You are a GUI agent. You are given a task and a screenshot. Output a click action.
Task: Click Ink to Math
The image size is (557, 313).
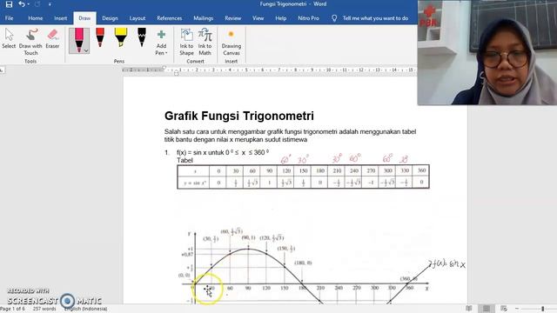[x=205, y=43]
